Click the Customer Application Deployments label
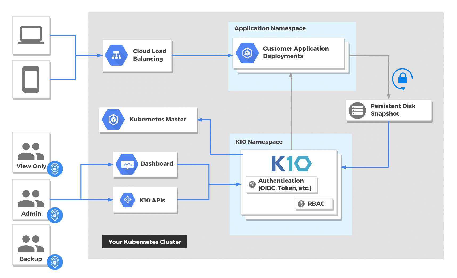 pyautogui.click(x=296, y=52)
